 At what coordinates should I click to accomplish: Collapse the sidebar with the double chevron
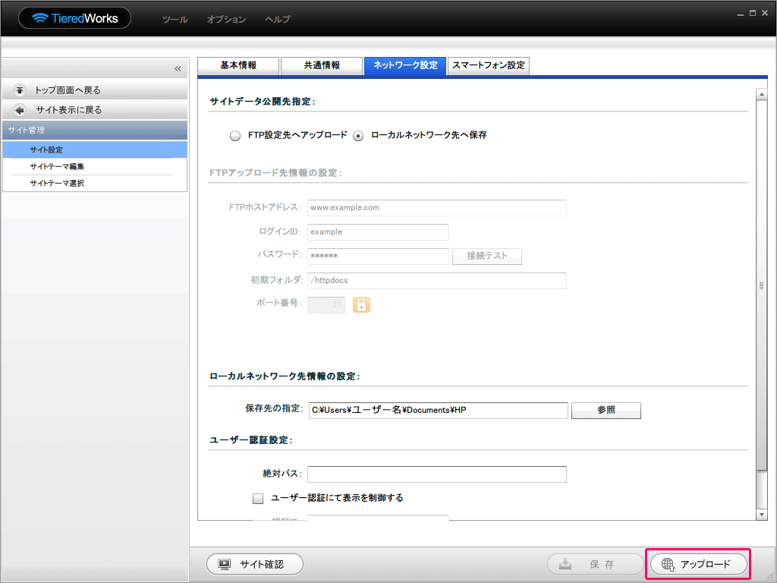click(x=178, y=69)
